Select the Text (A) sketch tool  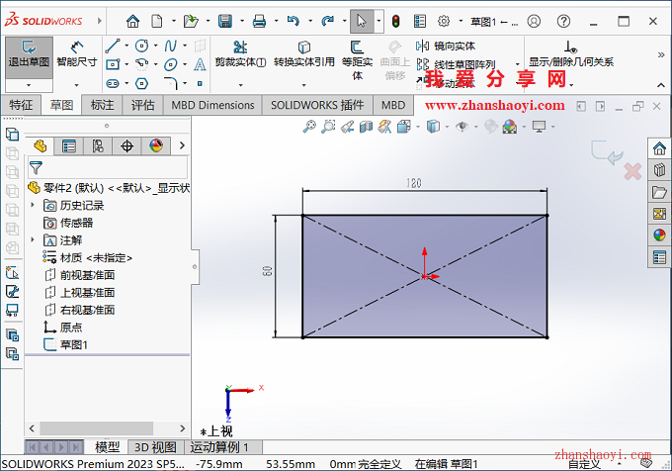tap(200, 64)
